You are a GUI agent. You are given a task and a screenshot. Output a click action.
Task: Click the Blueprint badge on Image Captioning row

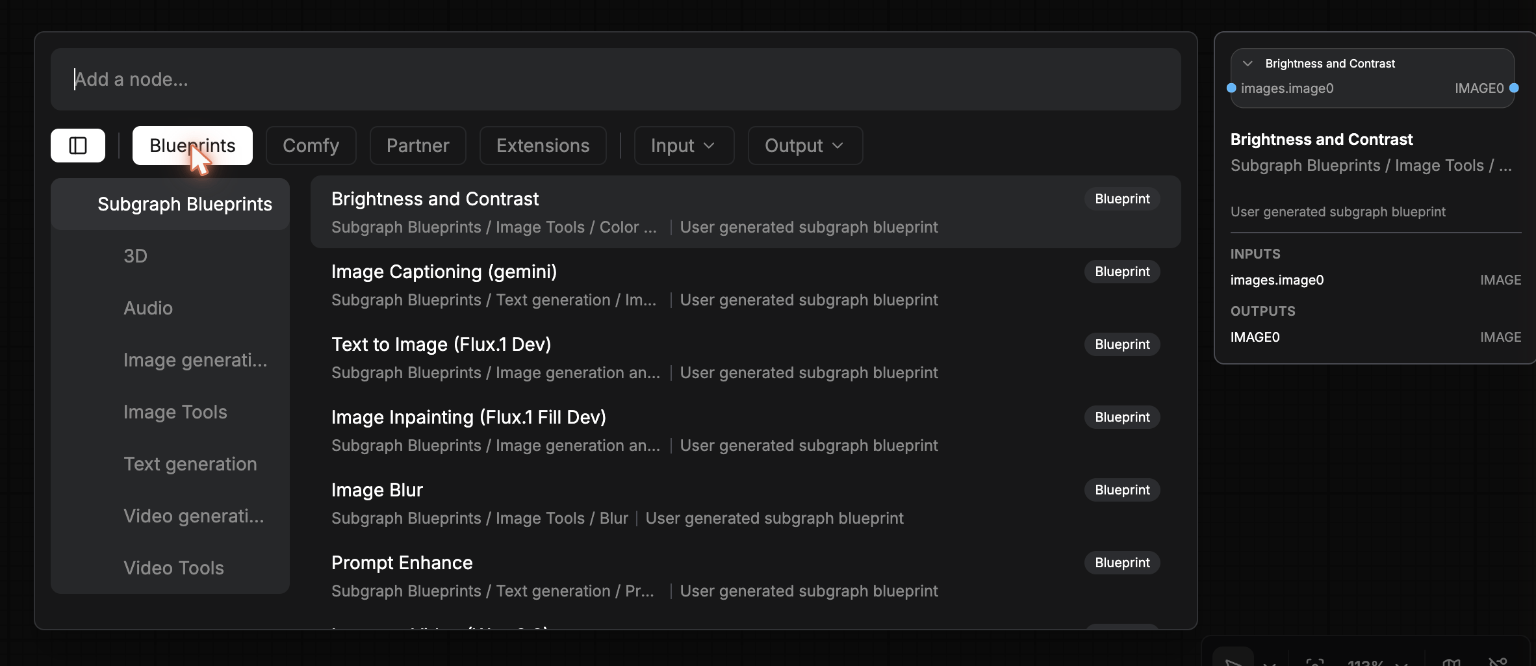(1122, 272)
